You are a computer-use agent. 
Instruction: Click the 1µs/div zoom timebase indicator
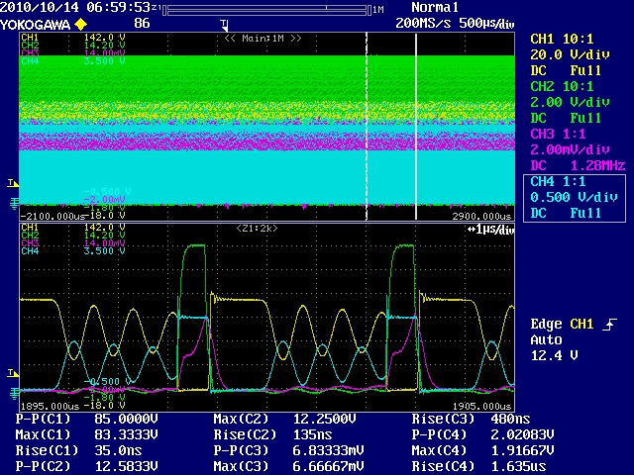[x=490, y=230]
